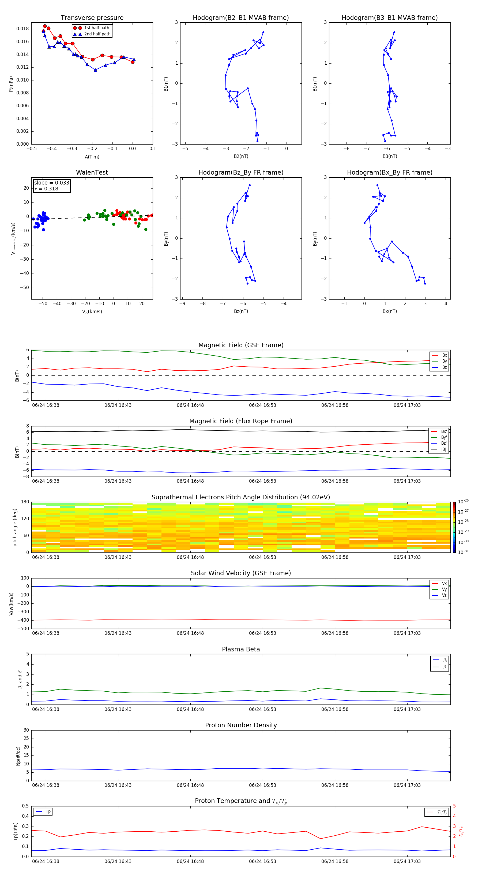Viewport: 482px width, 885px height.
Task: Click the 'Bz(nT)' x-axis label
Action: (x=241, y=311)
